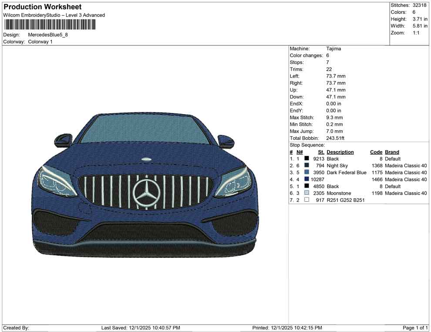Screen dimensions: 431x332
Task: Click the Description column header
Action: pyautogui.click(x=340, y=152)
